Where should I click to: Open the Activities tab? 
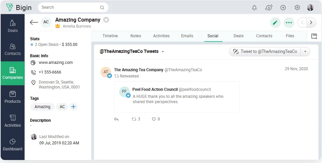point(161,36)
